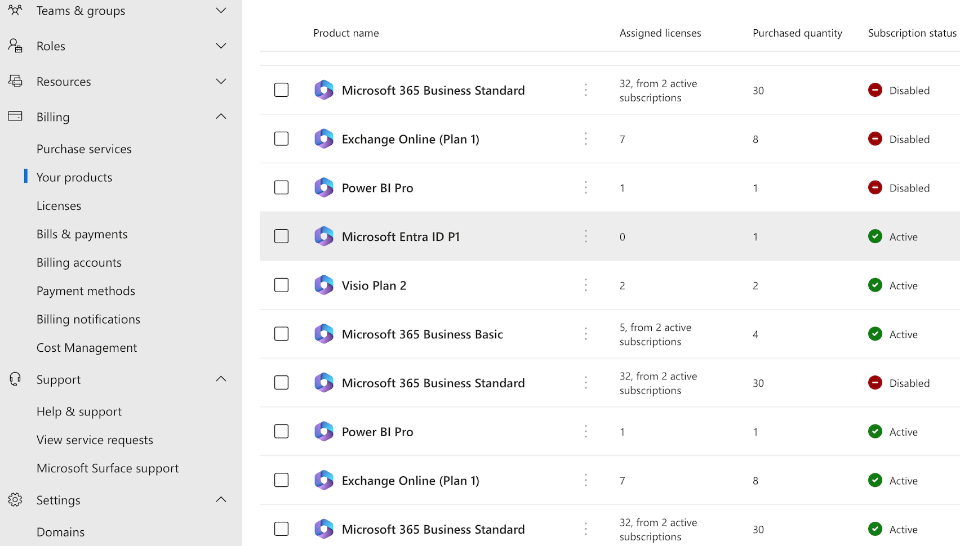Open Billing accounts page
Screen dimensions: 960x546
tap(79, 263)
